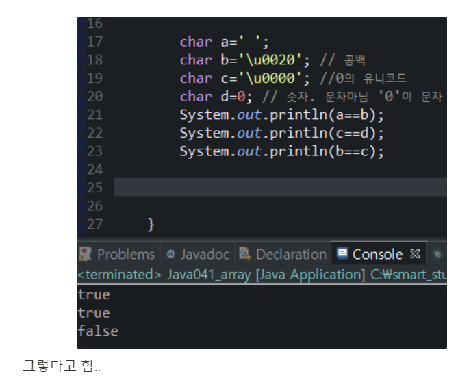Place cursor on highlighted line 25
Viewport: 458px width, 376px height.
click(x=280, y=187)
